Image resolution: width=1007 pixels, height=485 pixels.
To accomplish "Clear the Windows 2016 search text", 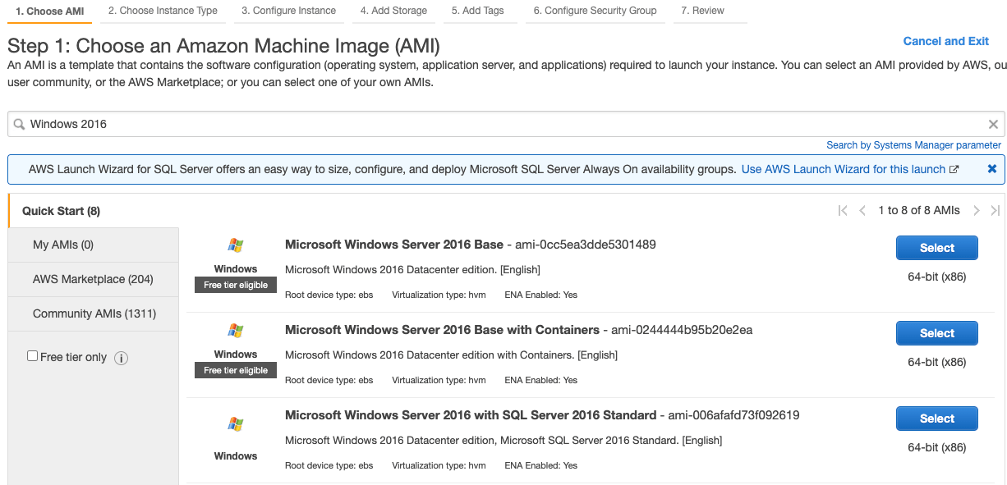I will pyautogui.click(x=993, y=124).
